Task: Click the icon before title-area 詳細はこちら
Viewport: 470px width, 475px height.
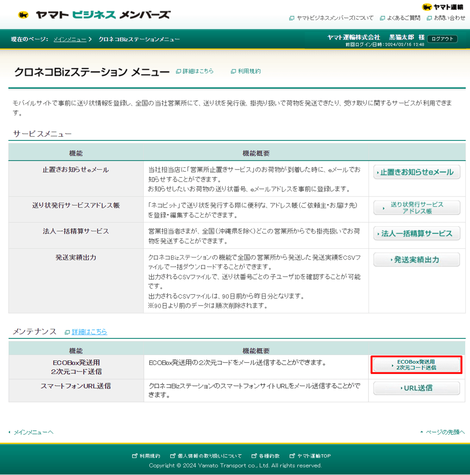Action: click(x=179, y=71)
